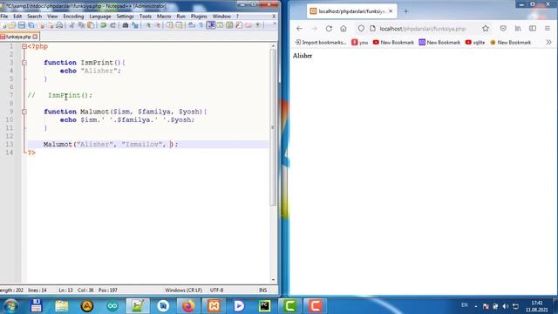558x314 pixels.
Task: Click INS mode in the status bar
Action: coord(262,290)
